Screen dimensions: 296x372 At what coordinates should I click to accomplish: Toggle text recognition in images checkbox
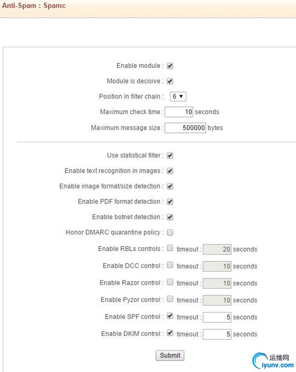[x=170, y=171]
